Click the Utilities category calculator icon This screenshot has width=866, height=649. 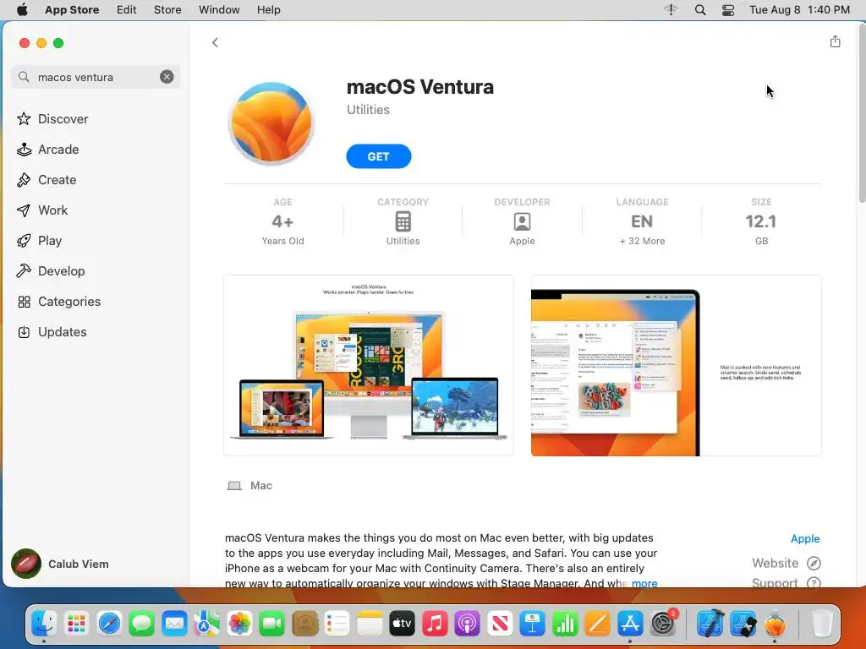[x=403, y=221]
